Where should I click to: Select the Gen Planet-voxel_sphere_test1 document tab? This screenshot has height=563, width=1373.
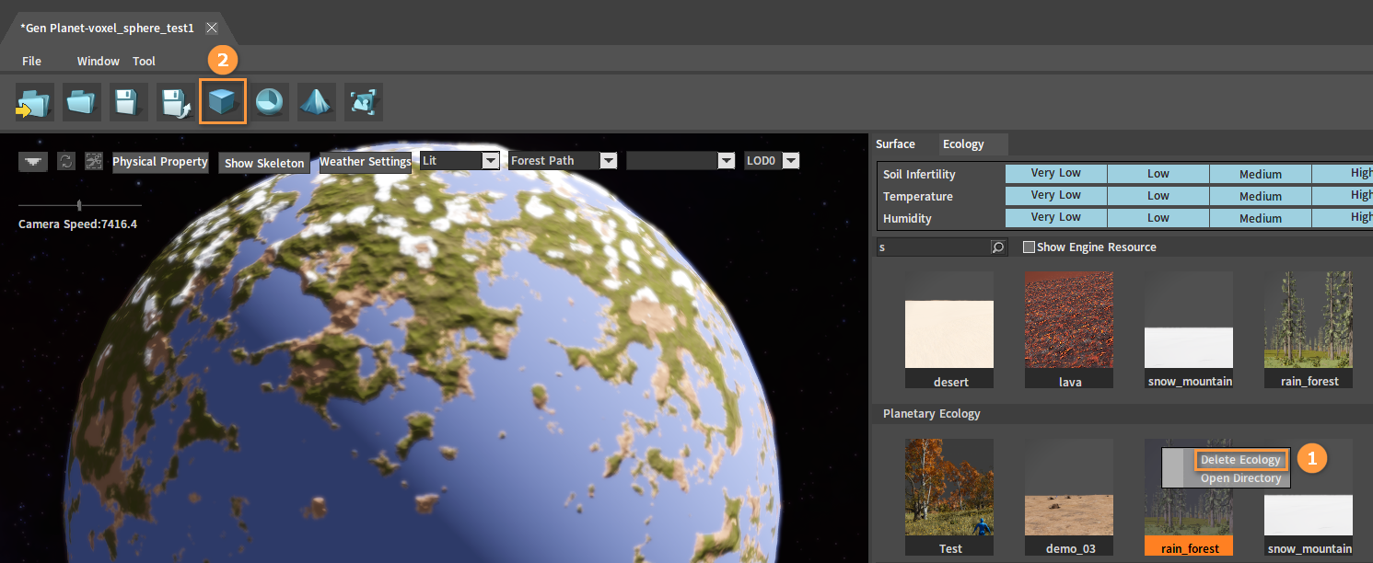click(107, 28)
